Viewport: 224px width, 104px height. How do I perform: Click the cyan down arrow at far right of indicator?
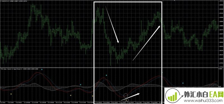click(x=183, y=83)
